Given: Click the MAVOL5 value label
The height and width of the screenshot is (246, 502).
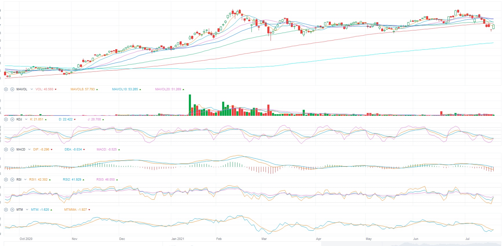Looking at the screenshot, I should coord(83,89).
